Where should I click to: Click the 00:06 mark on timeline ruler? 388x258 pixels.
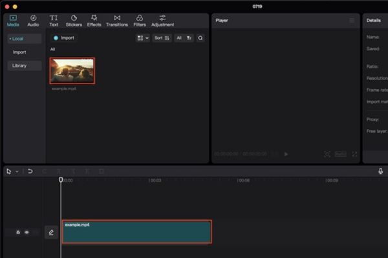tap(243, 181)
